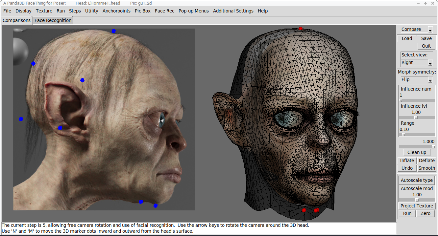This screenshot has height=236, width=438.
Task: Select blue marker at back of skull
Action: coord(33,63)
